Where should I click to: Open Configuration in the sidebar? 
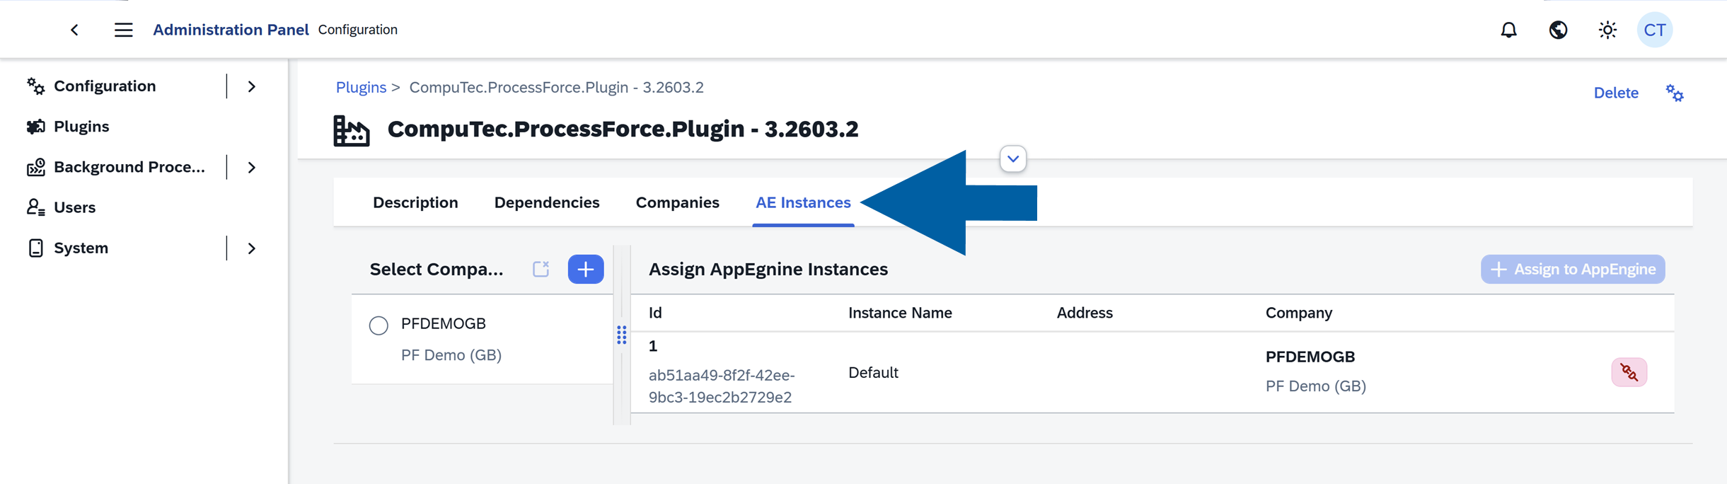coord(105,86)
